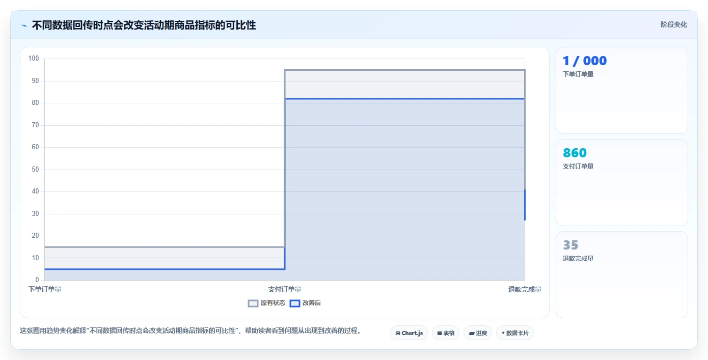Click the description text below the chart
This screenshot has height=360, width=708.
pos(190,330)
